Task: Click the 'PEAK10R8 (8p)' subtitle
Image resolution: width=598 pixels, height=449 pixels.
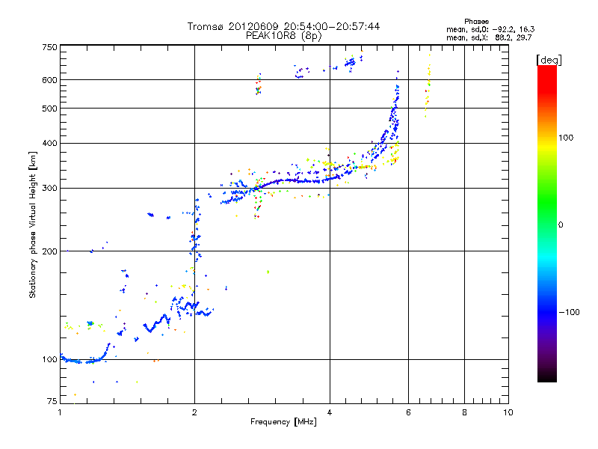Action: pyautogui.click(x=284, y=36)
